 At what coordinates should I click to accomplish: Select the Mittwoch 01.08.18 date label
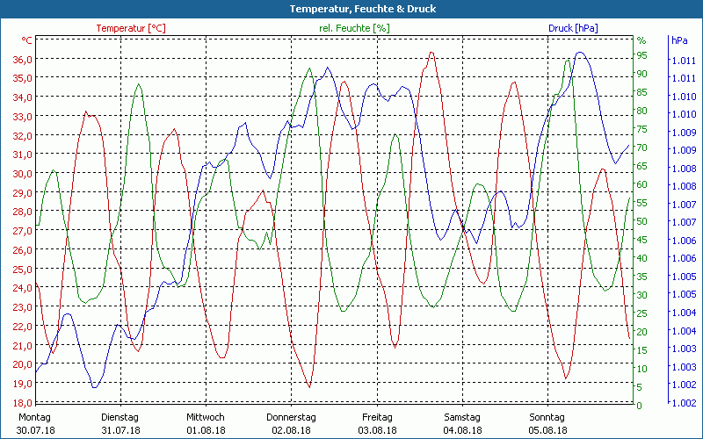pyautogui.click(x=206, y=423)
